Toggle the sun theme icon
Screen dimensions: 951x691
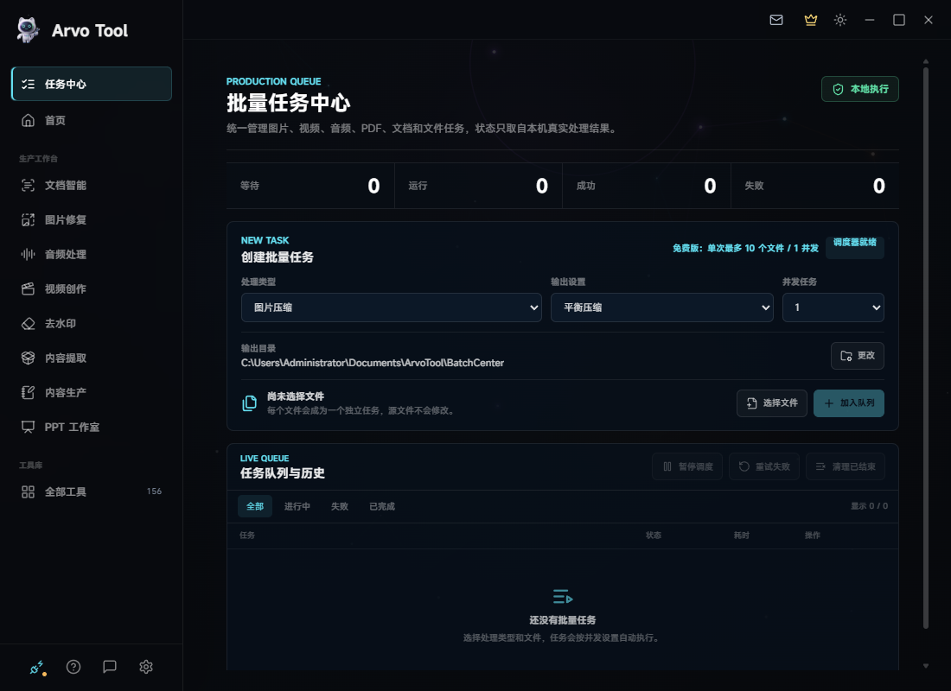coord(840,20)
